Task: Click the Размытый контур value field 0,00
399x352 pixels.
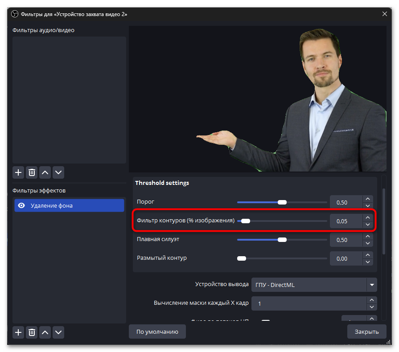Action: click(x=346, y=259)
